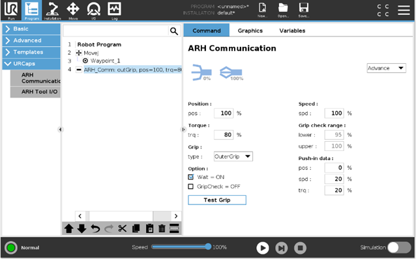Switch to the Graphics tab
Viewport: 416px width, 259px height.
(x=250, y=31)
